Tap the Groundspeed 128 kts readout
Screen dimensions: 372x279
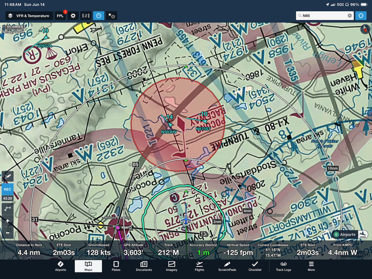tap(99, 250)
